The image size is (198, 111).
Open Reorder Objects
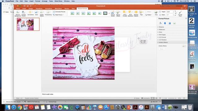pos(136,14)
